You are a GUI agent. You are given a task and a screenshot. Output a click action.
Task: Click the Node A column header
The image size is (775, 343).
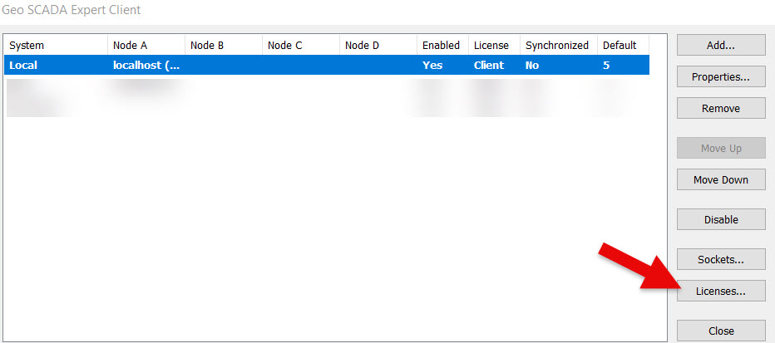click(x=146, y=46)
